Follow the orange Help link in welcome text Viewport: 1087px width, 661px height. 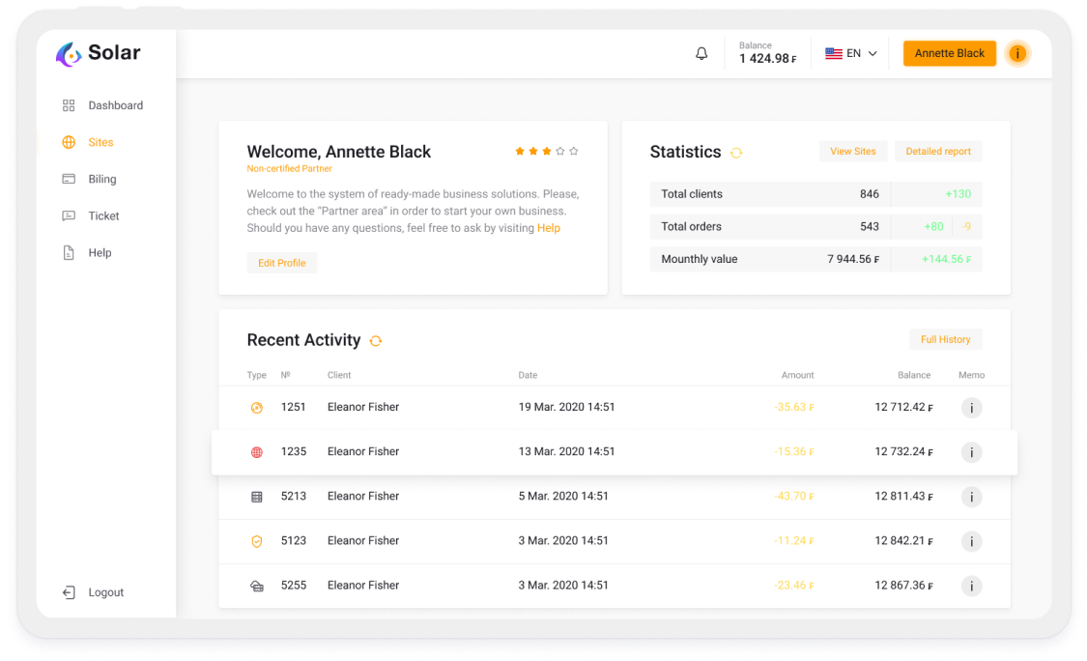point(549,228)
